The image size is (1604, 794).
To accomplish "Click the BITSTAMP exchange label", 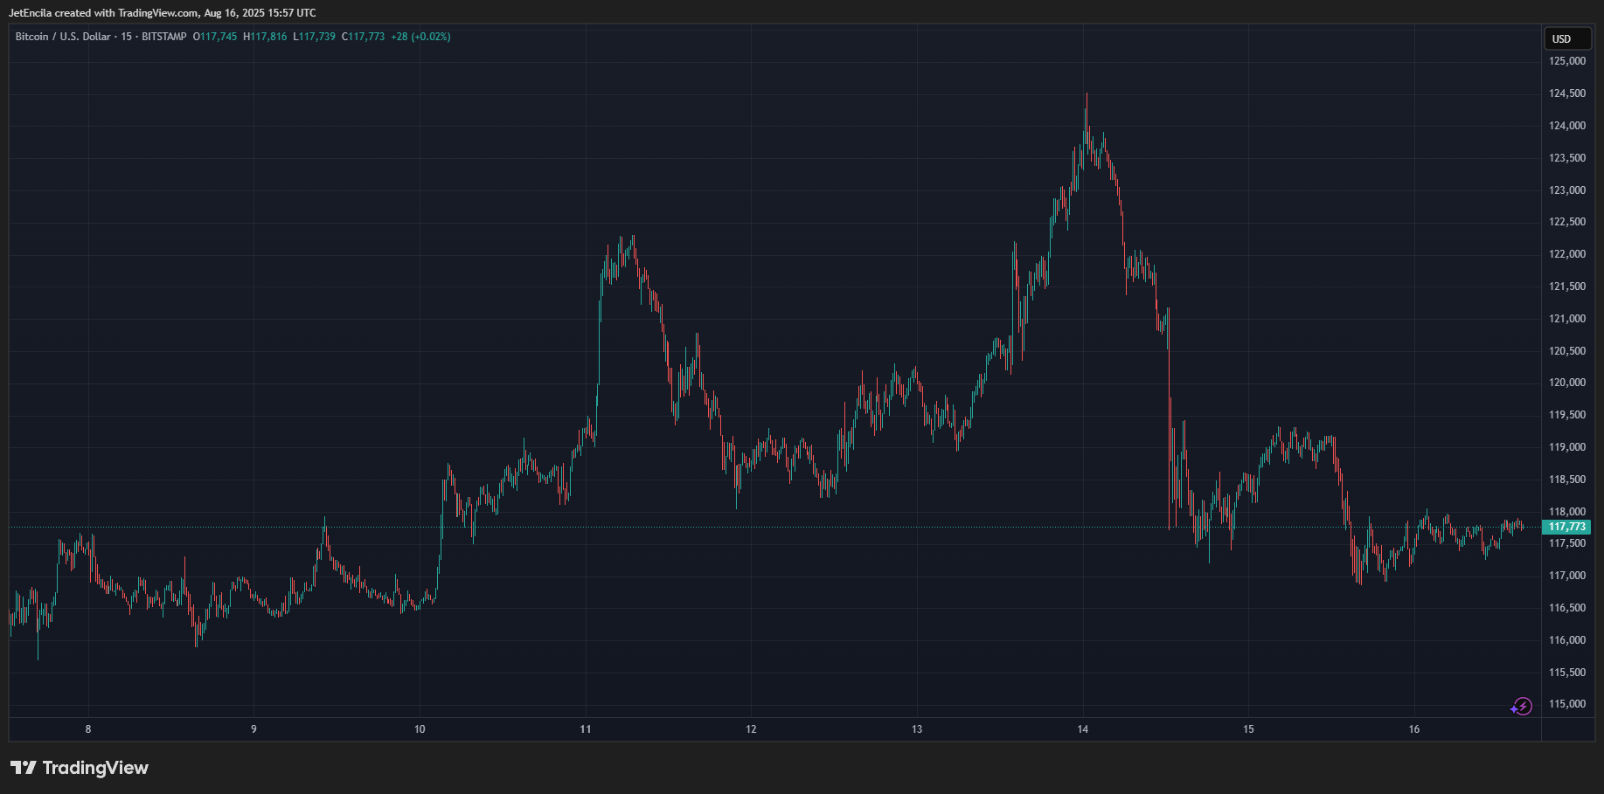I will coord(164,37).
